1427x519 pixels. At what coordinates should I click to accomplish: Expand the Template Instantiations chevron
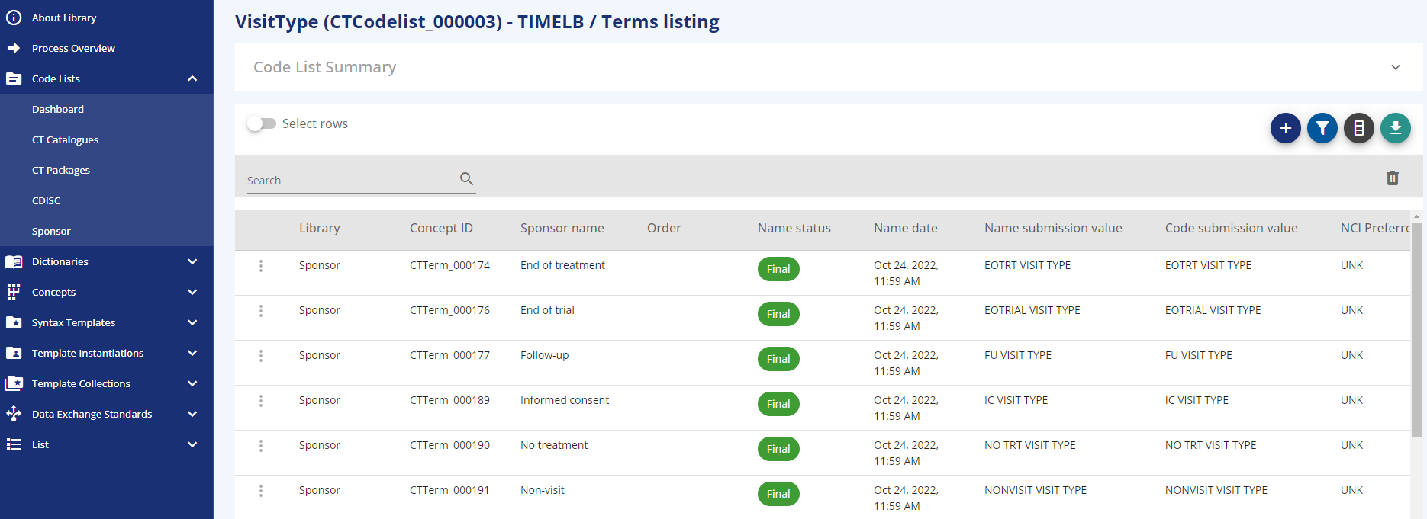[192, 353]
